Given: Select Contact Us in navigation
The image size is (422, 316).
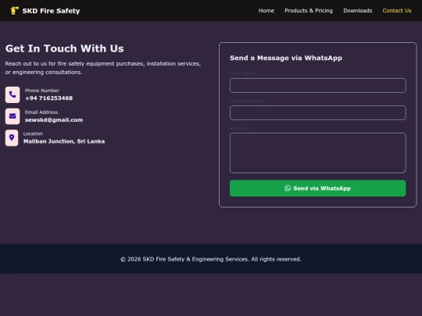Looking at the screenshot, I should [397, 11].
